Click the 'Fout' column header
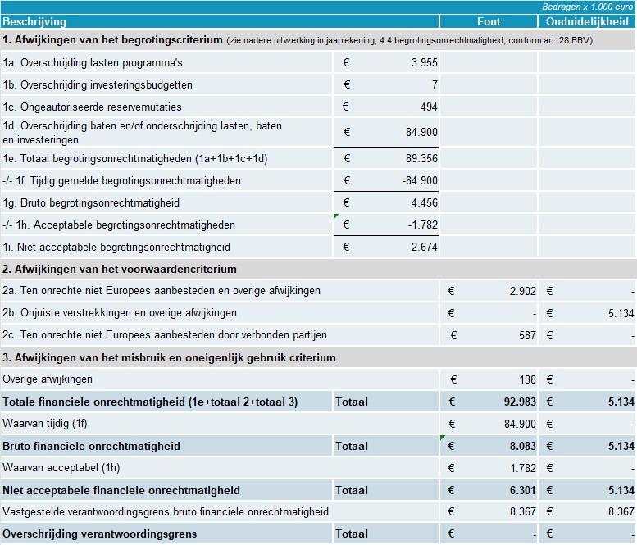Image resolution: width=637 pixels, height=545 pixels. coord(489,21)
